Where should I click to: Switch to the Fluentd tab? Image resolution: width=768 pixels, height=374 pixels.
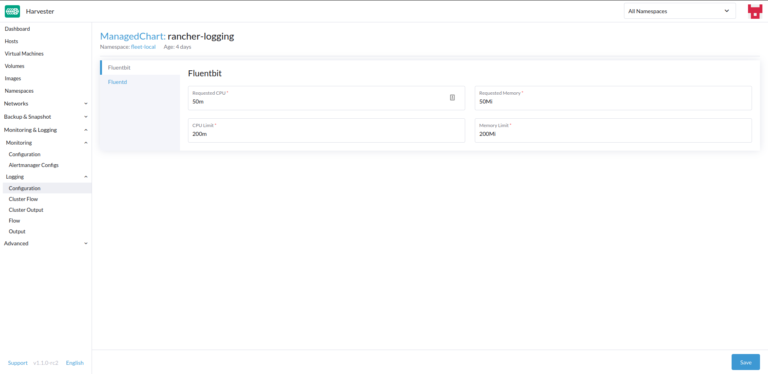[118, 82]
